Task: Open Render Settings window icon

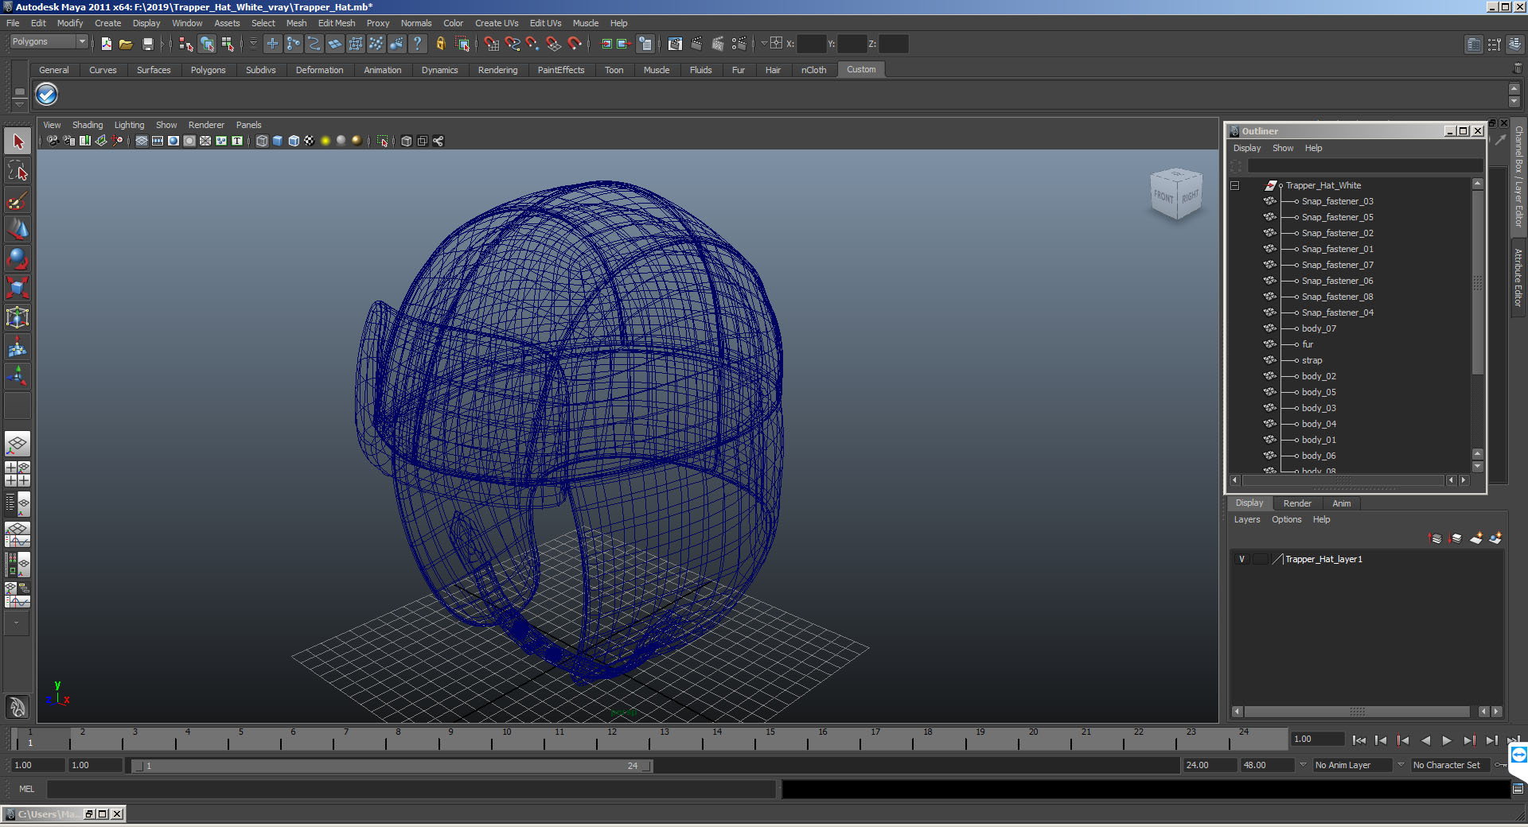Action: 739,44
